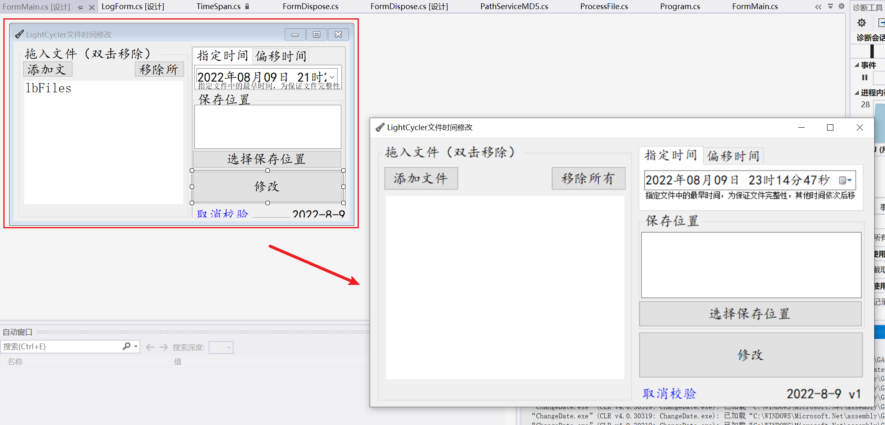Click the magnifier search icon in Autos window
The image size is (885, 425).
127,346
